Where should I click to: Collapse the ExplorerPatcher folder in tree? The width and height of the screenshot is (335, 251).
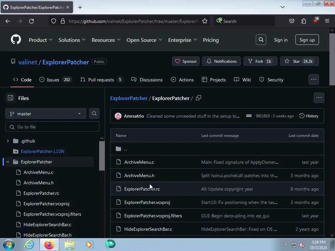pyautogui.click(x=8, y=162)
